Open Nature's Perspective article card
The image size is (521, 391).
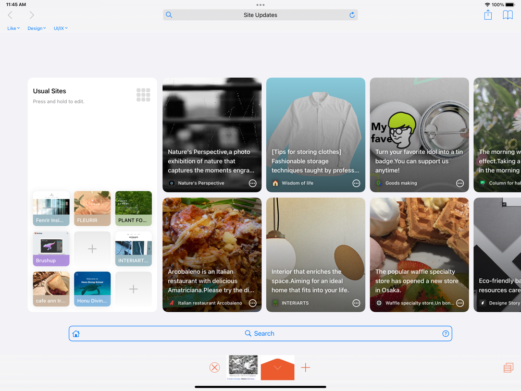coord(212,135)
